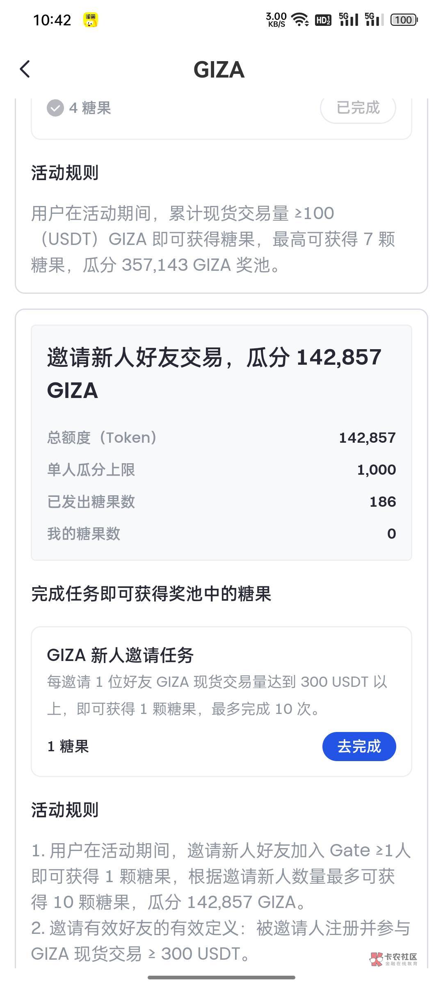This screenshot has width=443, height=988.
Task: Tap the GIZA 新人邀请任务 card title
Action: point(120,655)
